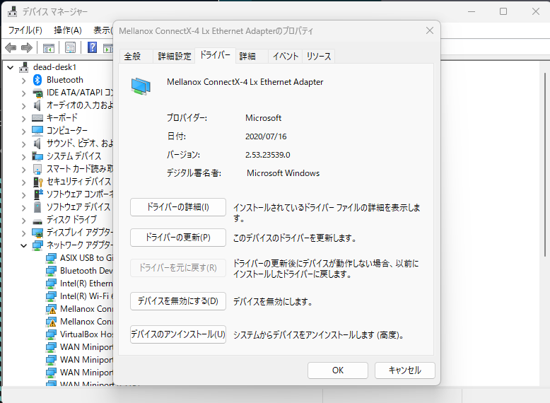Click the Forward arrow toolbar icon
The height and width of the screenshot is (403, 550).
pos(27,47)
